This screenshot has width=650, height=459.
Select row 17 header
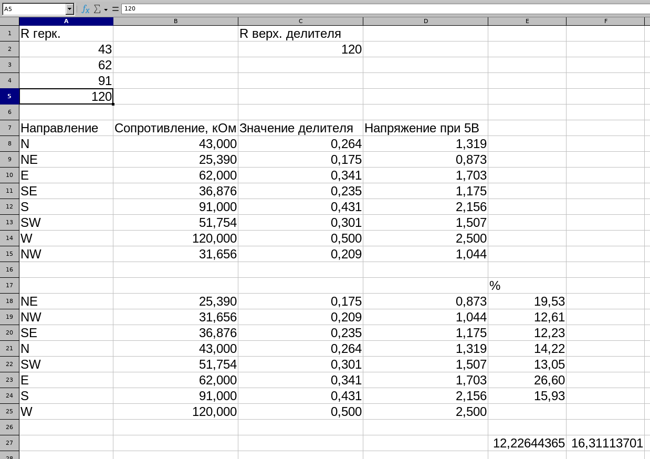click(9, 285)
